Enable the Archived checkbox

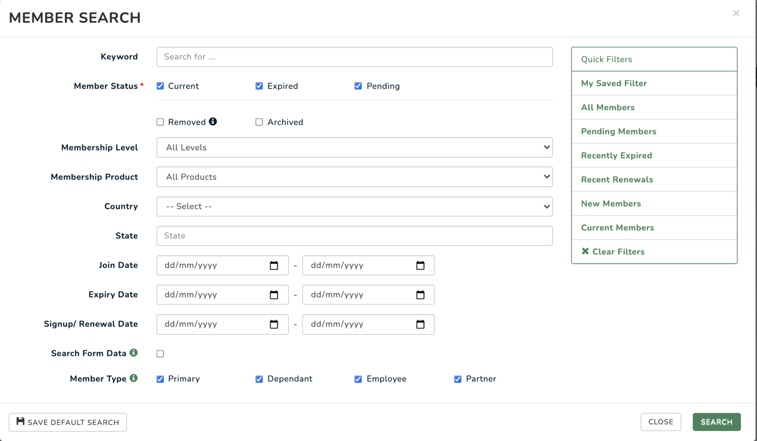pos(259,122)
